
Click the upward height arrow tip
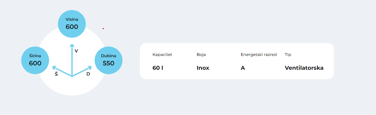tap(72, 45)
